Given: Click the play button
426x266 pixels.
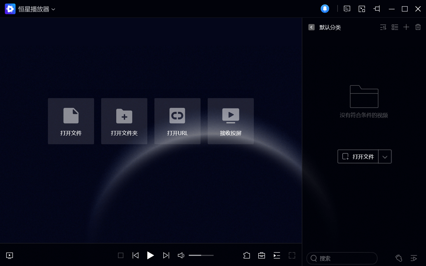Looking at the screenshot, I should point(151,255).
